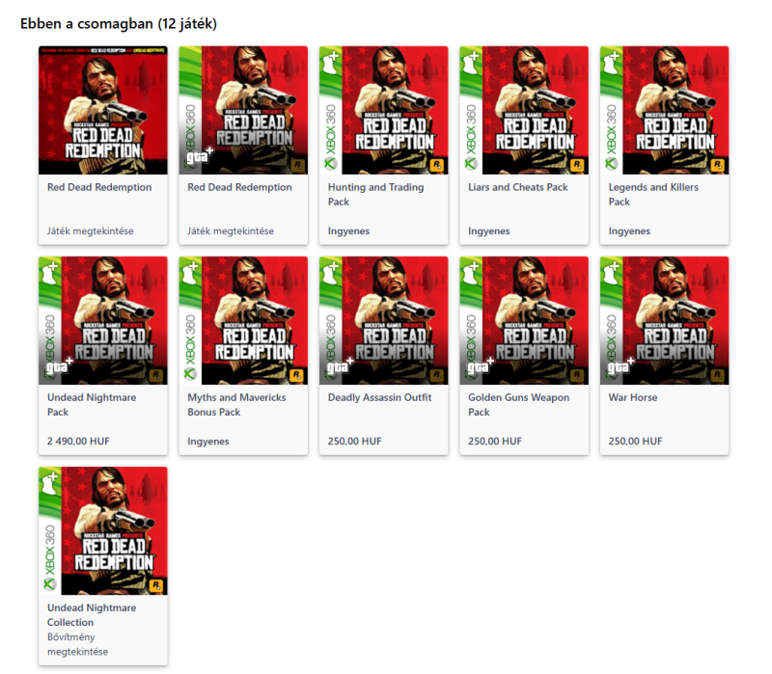Open the Liars and Cheats Pack cover art

click(524, 110)
